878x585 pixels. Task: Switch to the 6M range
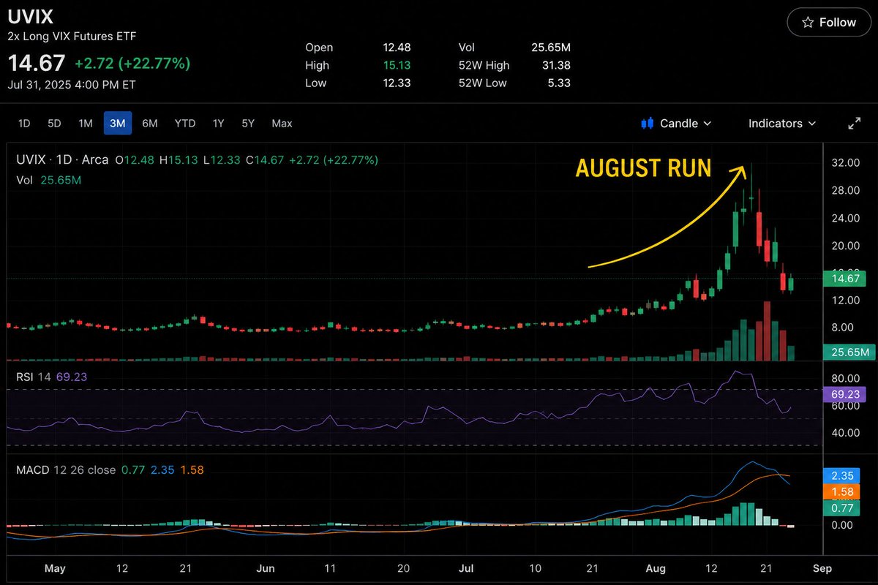(x=150, y=124)
